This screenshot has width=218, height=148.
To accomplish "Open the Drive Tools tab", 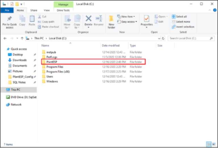I will point(63,10).
